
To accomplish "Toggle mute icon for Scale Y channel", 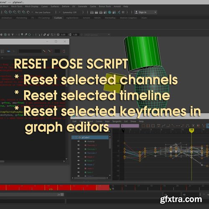I will pos(79,172).
